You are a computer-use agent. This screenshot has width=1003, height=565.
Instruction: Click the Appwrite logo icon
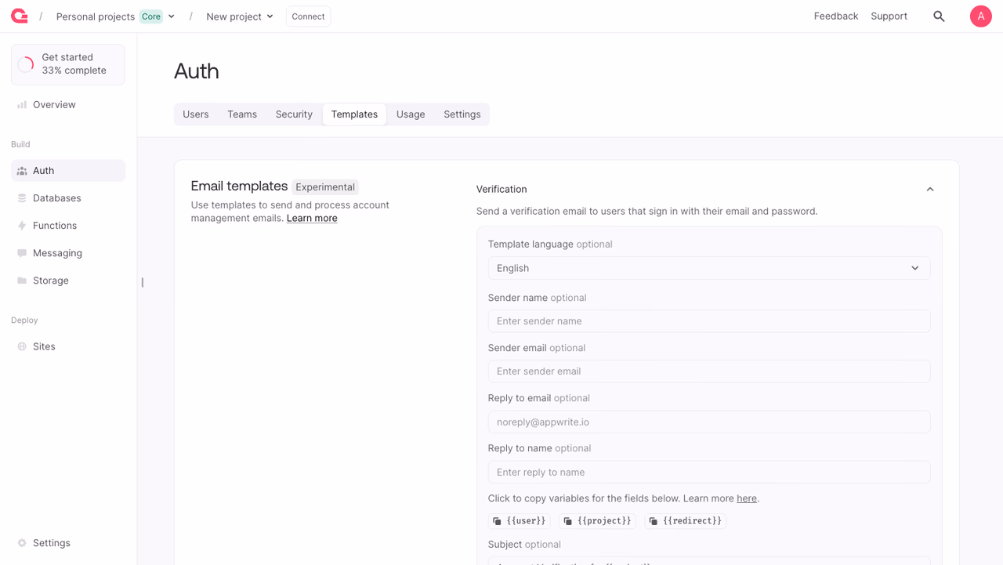coord(20,16)
